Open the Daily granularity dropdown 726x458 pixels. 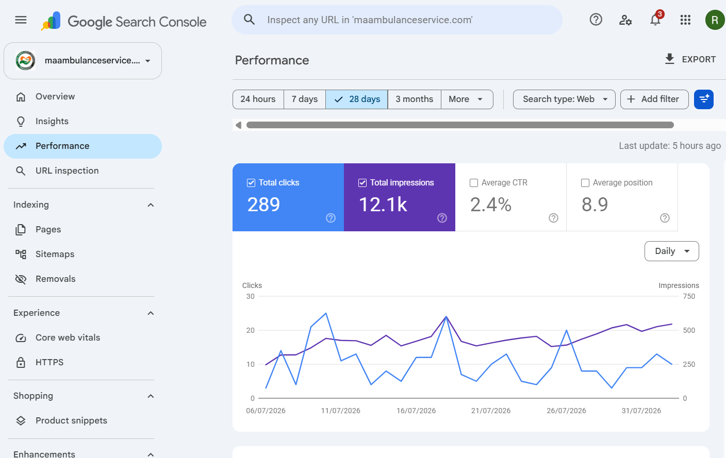coord(671,251)
